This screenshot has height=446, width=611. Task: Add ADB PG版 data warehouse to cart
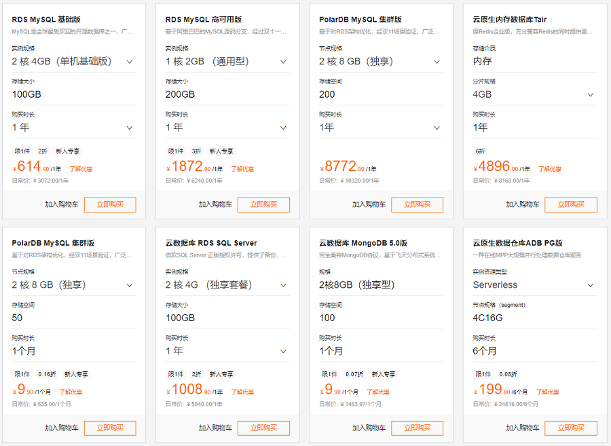click(x=523, y=428)
